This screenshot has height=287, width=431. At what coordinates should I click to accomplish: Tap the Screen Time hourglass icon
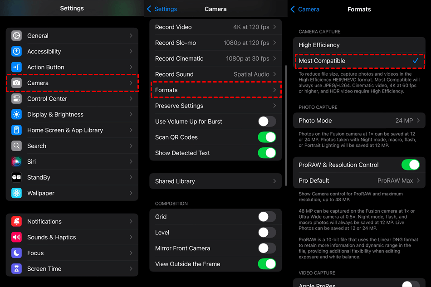(x=16, y=268)
